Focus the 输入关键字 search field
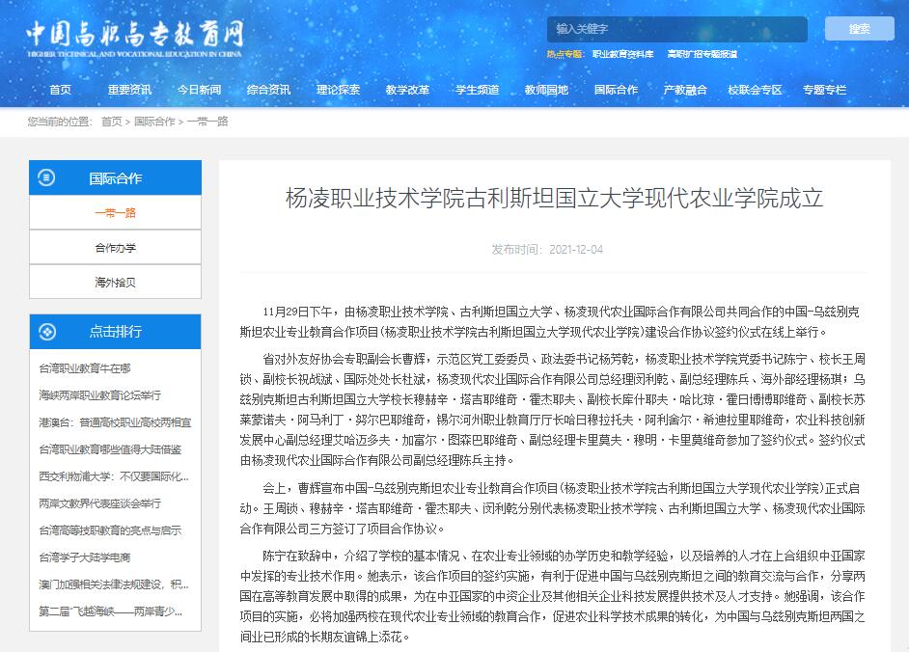This screenshot has height=652, width=909. click(677, 29)
